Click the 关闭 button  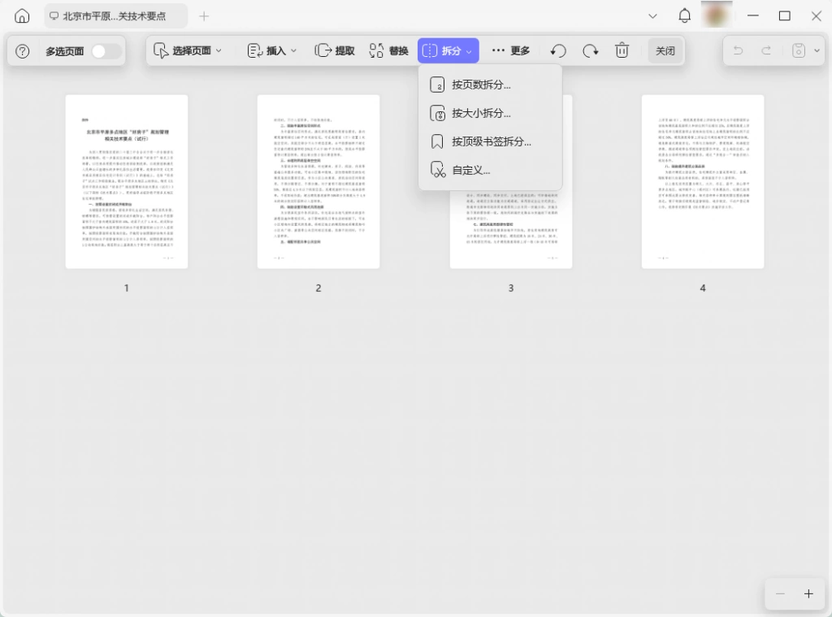[665, 50]
